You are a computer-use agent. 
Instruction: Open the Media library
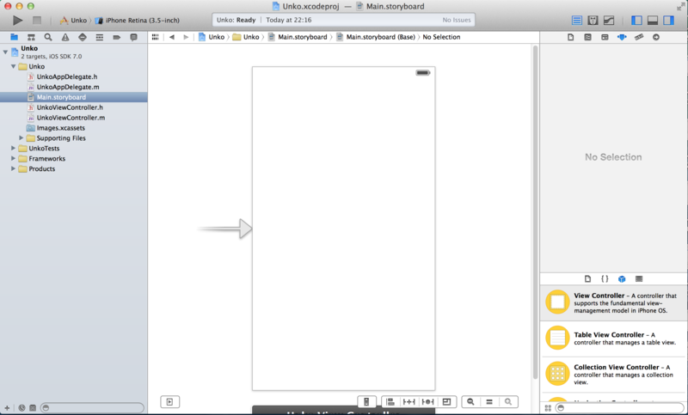639,278
